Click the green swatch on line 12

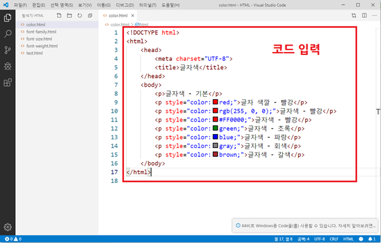click(215, 128)
